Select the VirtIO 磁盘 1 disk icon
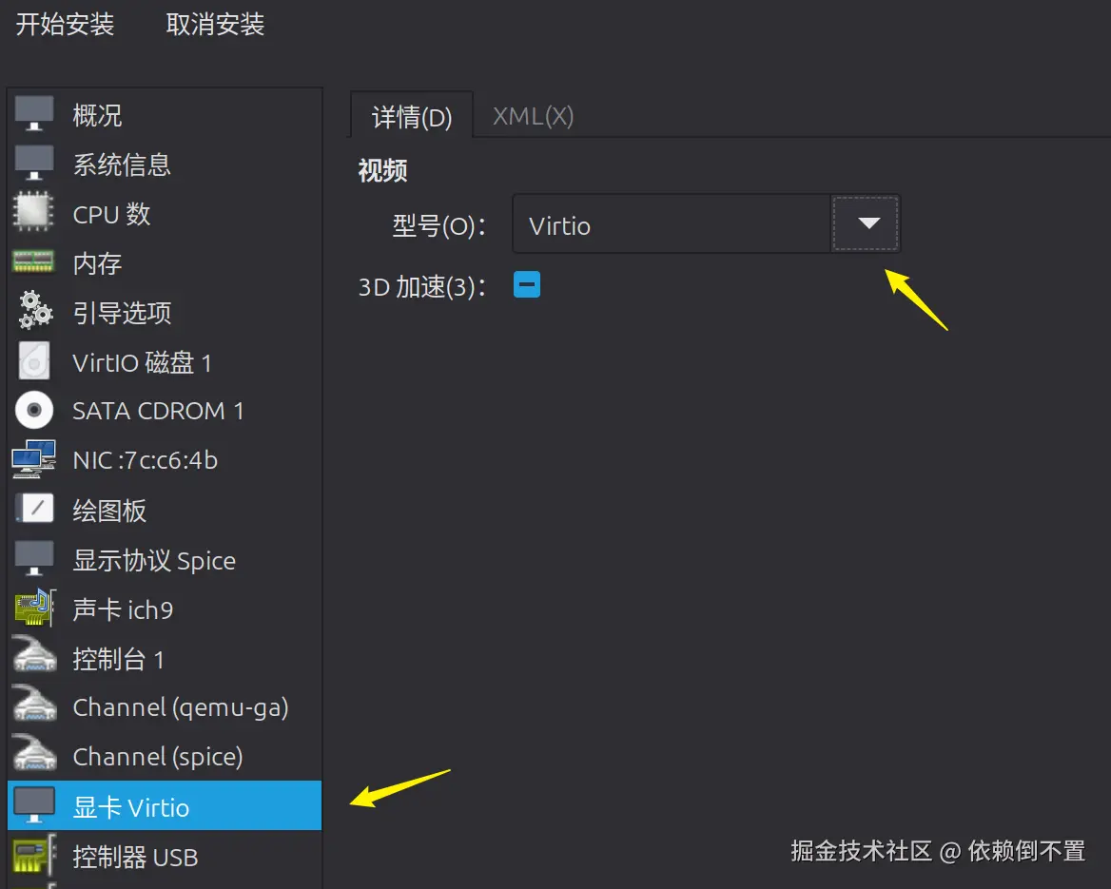Screen dimensions: 1111x889 pyautogui.click(x=34, y=360)
